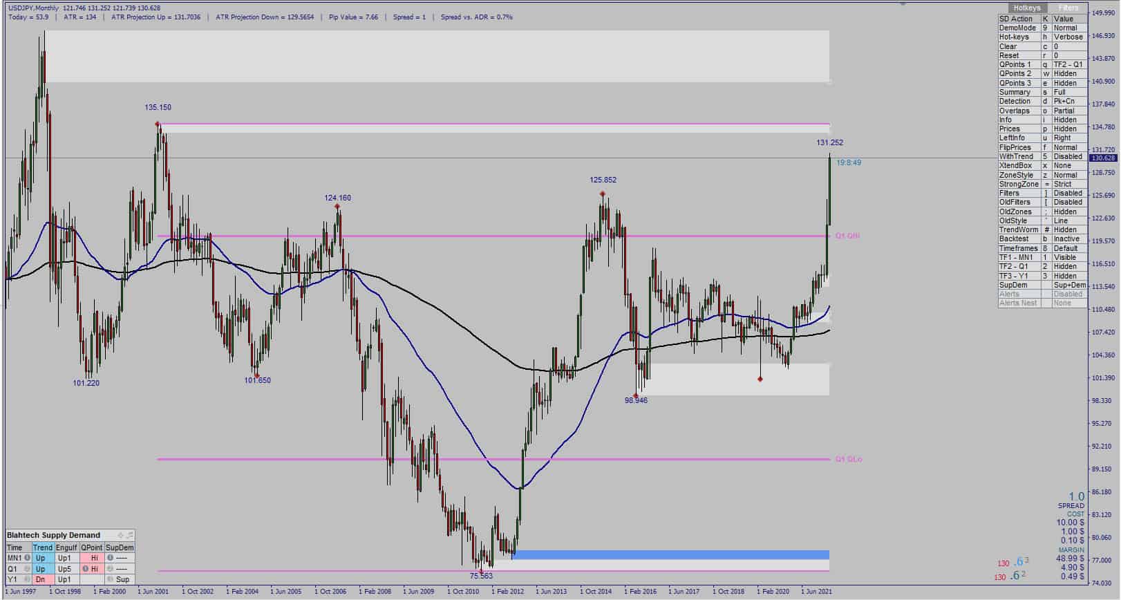Click the Reset action row

pyautogui.click(x=1042, y=55)
